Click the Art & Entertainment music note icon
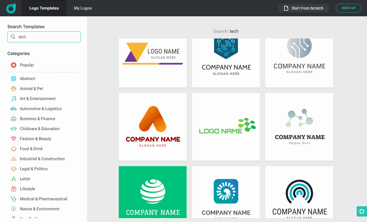This screenshot has width=367, height=222. pyautogui.click(x=13, y=99)
